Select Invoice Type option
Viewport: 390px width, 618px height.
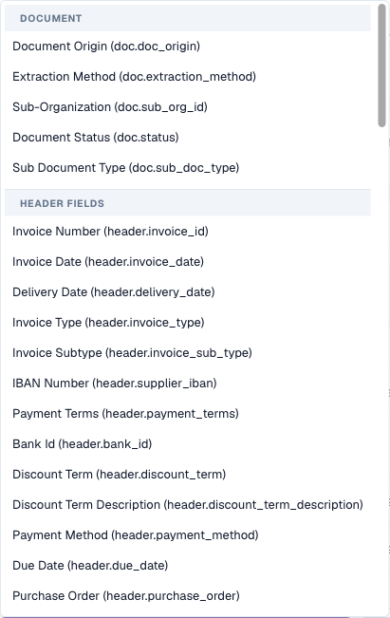point(188,323)
